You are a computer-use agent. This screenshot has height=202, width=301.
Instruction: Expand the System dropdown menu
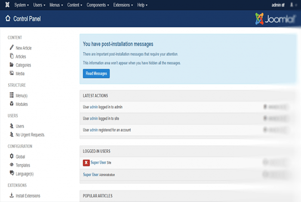tap(21, 5)
